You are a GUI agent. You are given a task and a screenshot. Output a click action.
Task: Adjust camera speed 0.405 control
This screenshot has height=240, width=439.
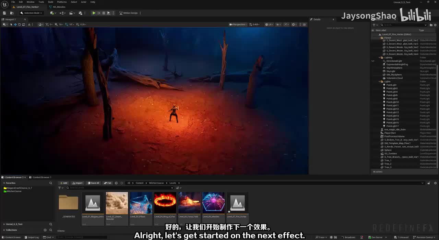point(255,24)
